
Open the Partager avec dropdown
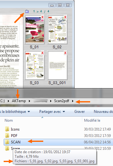pos(52,112)
